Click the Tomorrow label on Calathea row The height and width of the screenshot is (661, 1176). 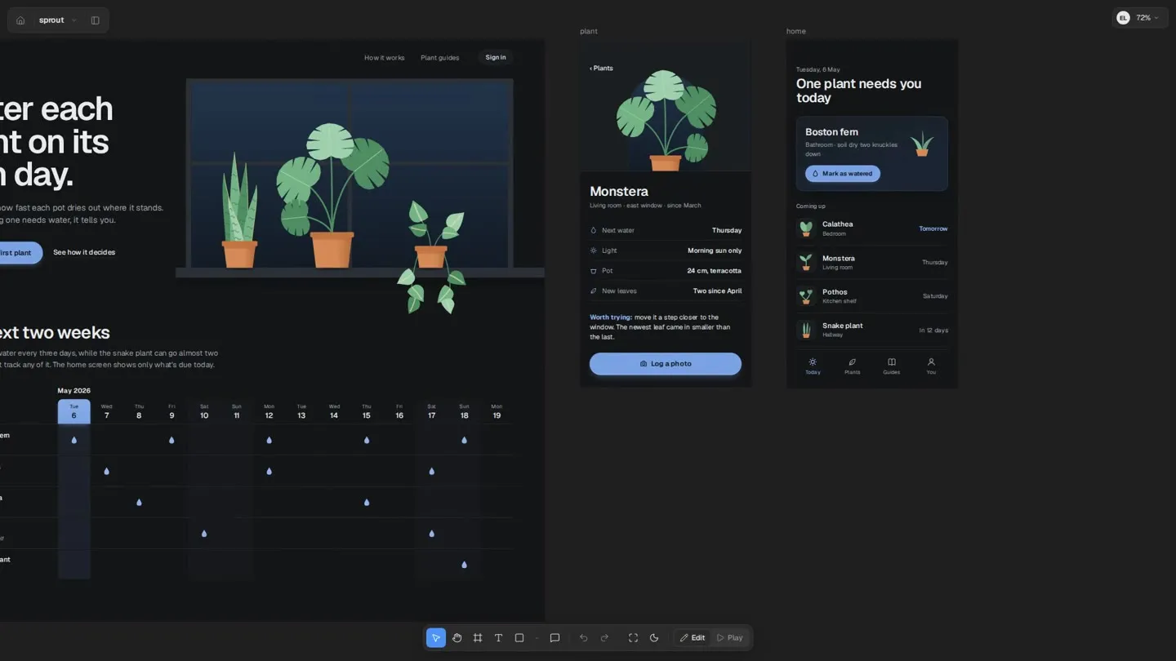coord(933,228)
